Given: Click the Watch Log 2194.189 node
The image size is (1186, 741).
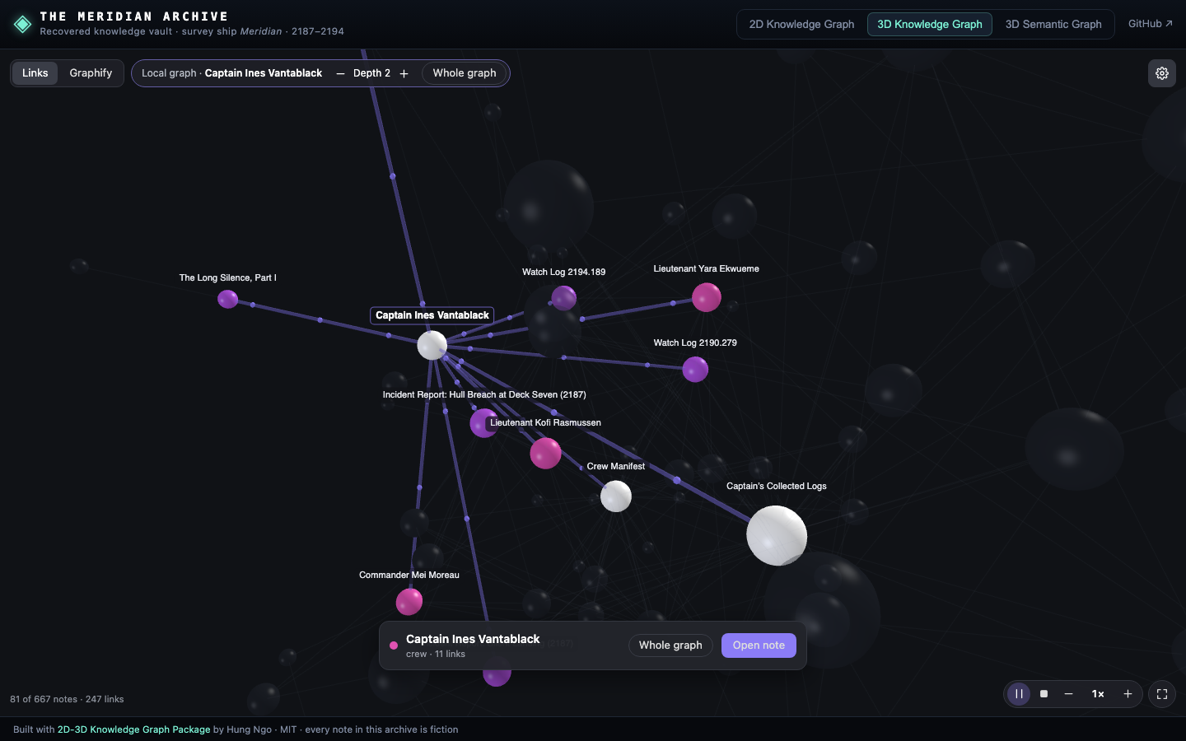Looking at the screenshot, I should coord(563,298).
